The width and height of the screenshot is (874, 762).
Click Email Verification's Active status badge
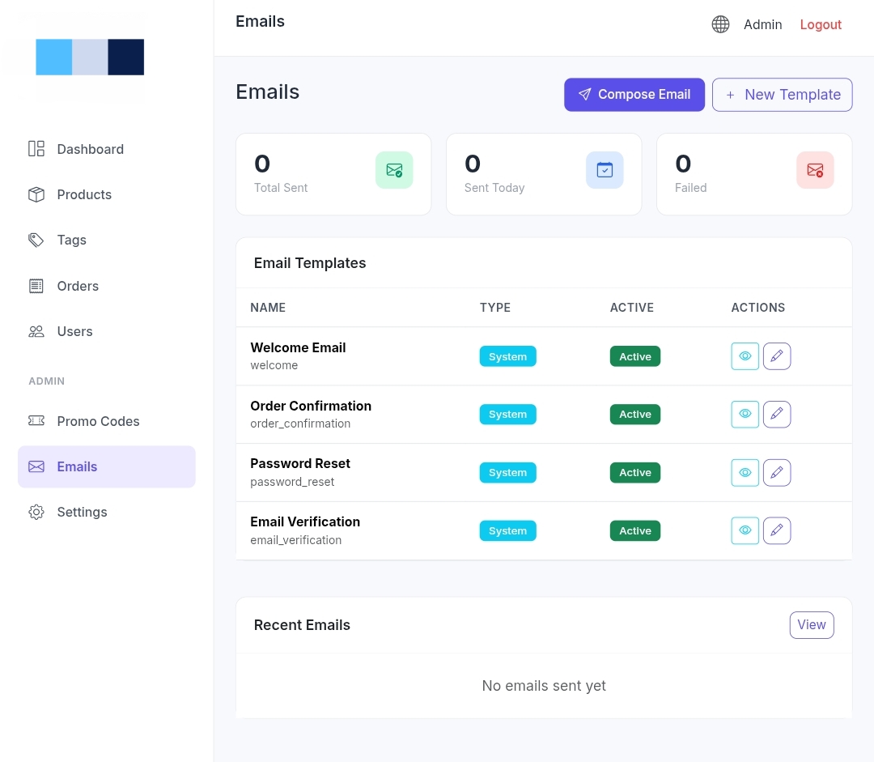tap(635, 530)
